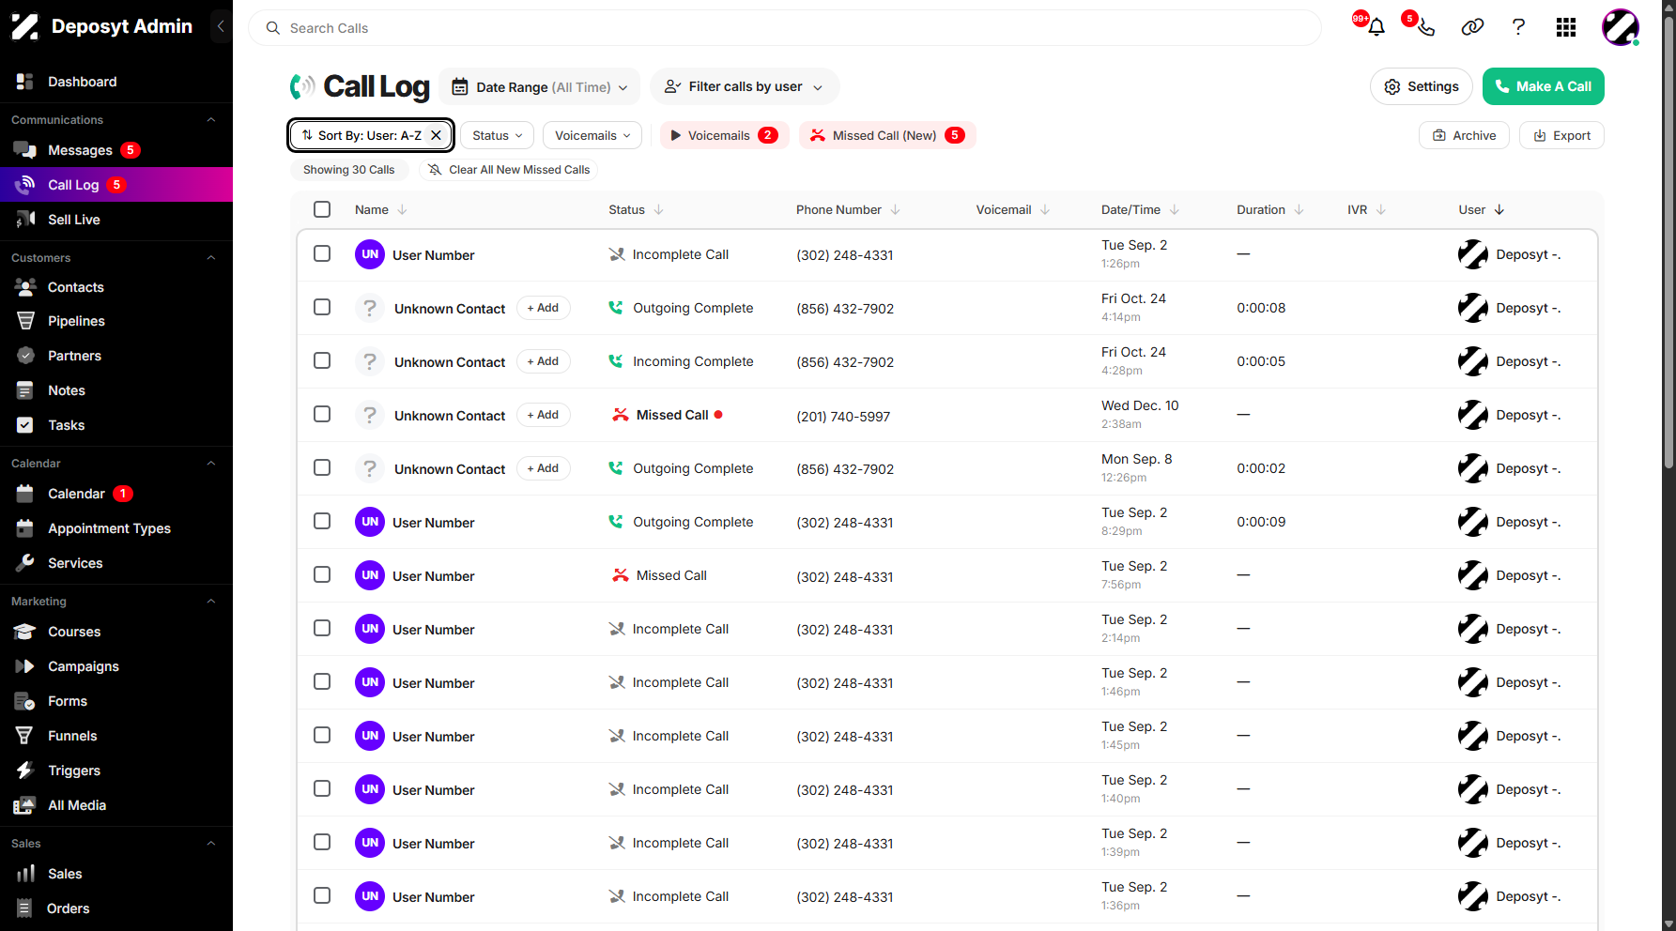Open Filter calls by user dropdown
1676x931 pixels.
coord(745,87)
